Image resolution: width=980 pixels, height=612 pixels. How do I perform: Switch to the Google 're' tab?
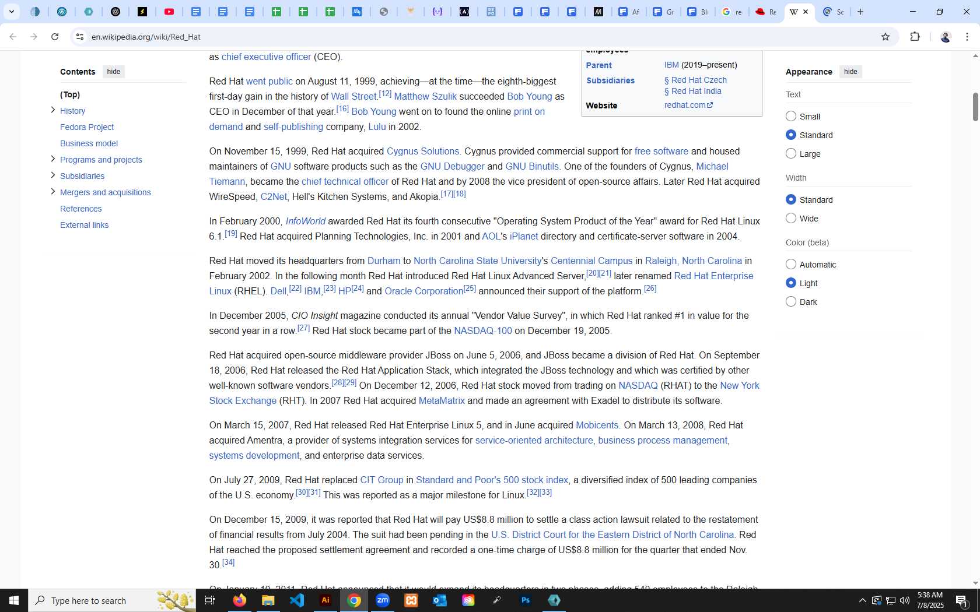[731, 12]
